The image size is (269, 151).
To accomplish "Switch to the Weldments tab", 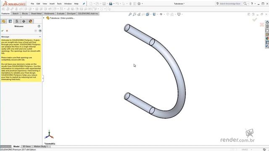I will [x=49, y=13].
